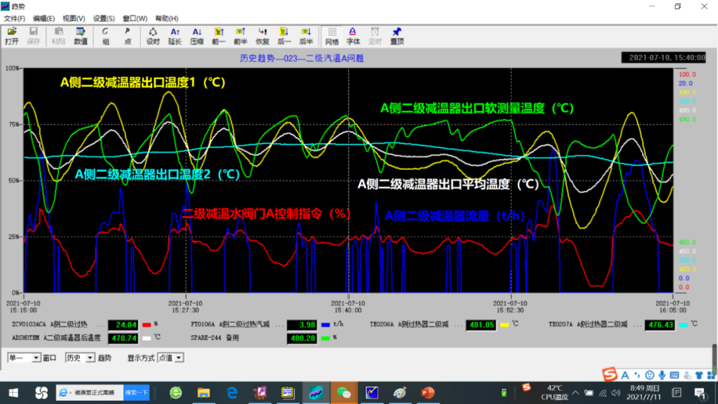Open WeChat from the Windows taskbar
718x404 pixels.
click(344, 393)
